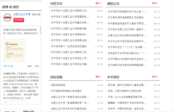Screen dimensions: 173x112
Task: Click 更多 next to 通知公告
Action: pyautogui.click(x=155, y=3)
